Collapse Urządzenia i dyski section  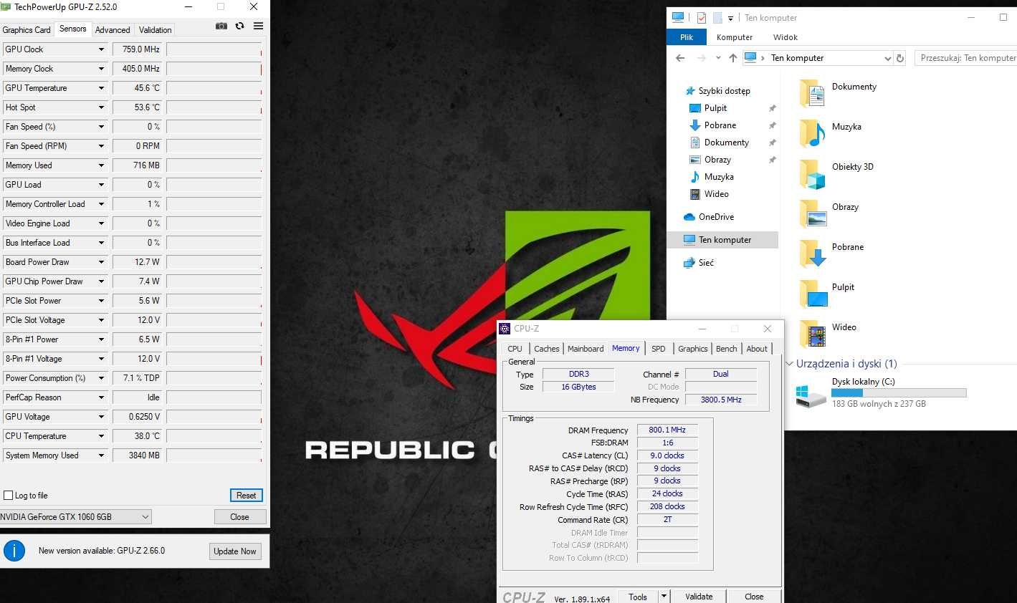790,364
